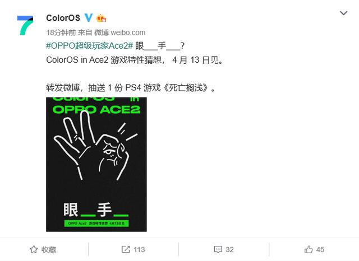The height and width of the screenshot is (261, 359).
Task: Like the post with thumbs-up icon
Action: [x=309, y=249]
